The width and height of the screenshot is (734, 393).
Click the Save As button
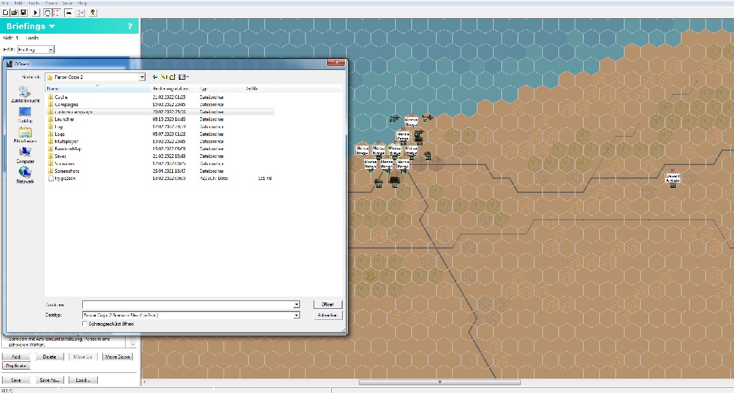point(49,380)
